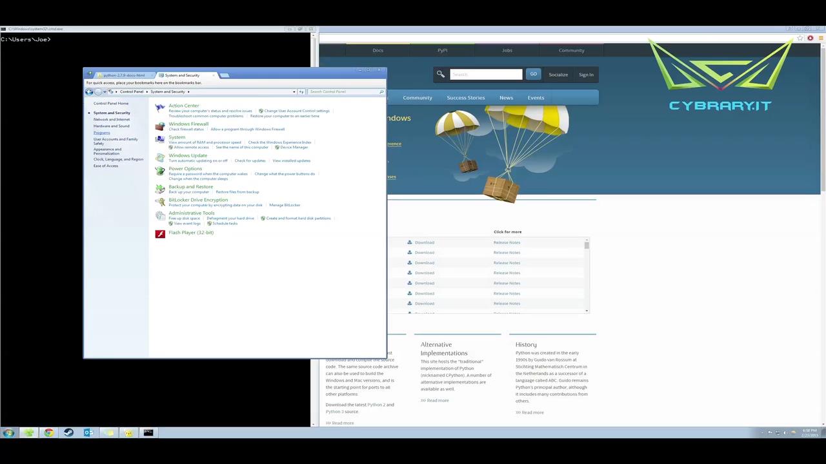The image size is (826, 464).
Task: Expand the Control Panel breadcrumb arrow
Action: click(x=147, y=92)
